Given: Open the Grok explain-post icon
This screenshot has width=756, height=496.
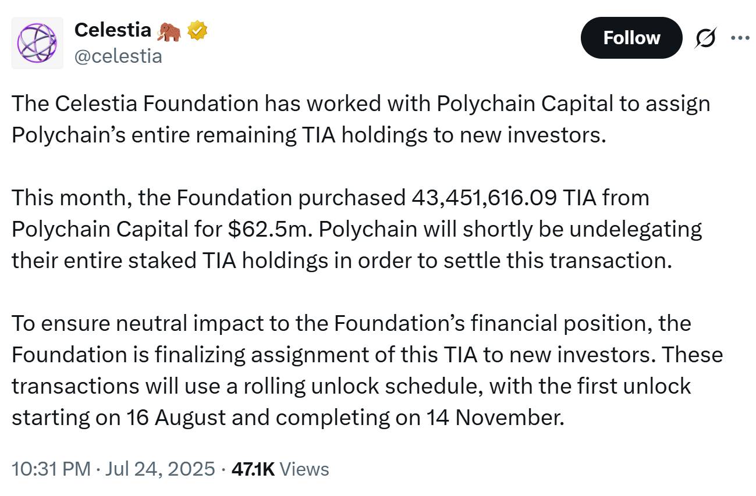Looking at the screenshot, I should (x=706, y=38).
